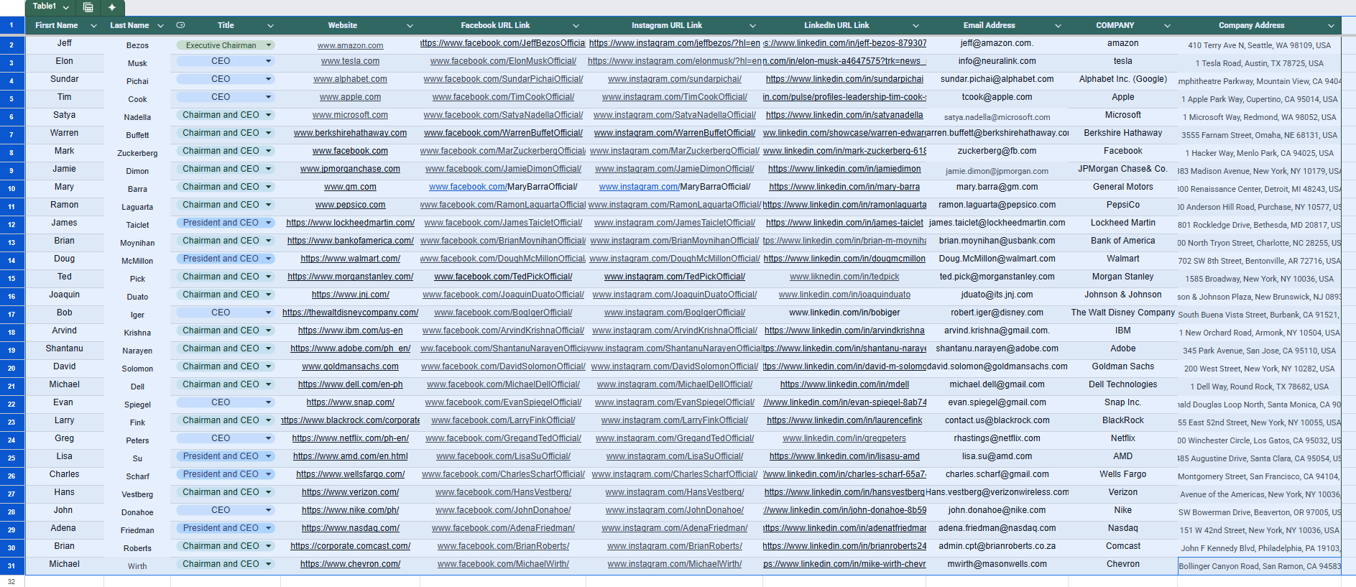
Task: Open John Donahoe's CEO title dropdown
Action: click(226, 510)
